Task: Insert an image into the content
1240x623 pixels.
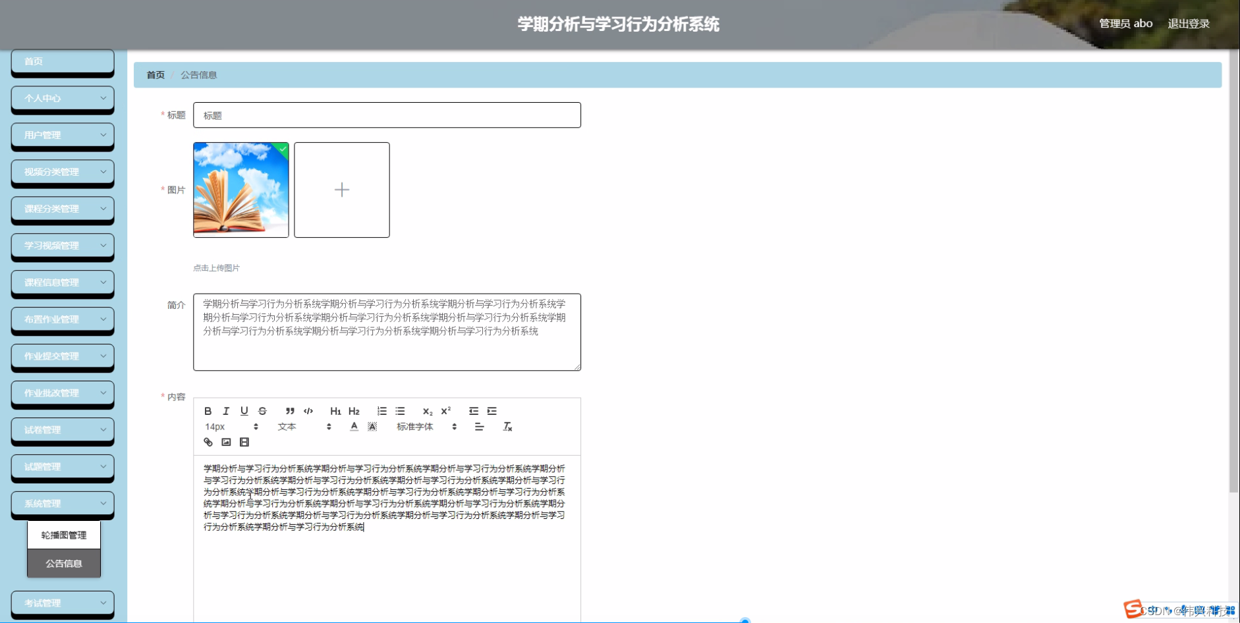Action: point(226,442)
